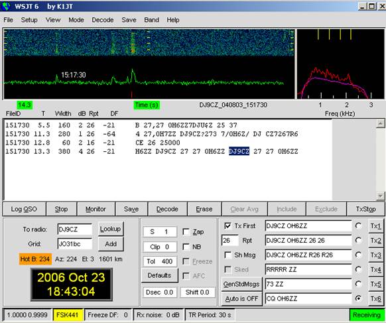
Task: Click the Tx6 button
Action: coord(375,298)
